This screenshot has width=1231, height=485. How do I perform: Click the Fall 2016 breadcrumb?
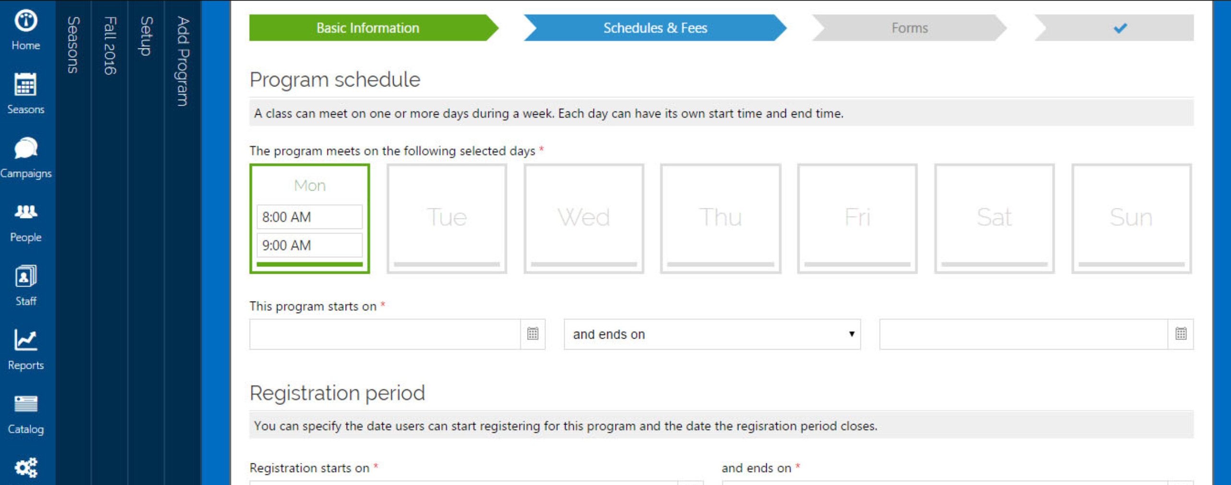(110, 46)
